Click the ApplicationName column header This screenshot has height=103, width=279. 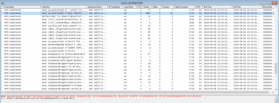click(97, 7)
